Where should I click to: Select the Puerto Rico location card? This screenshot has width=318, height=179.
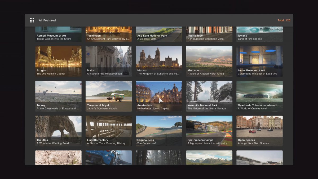click(x=209, y=34)
